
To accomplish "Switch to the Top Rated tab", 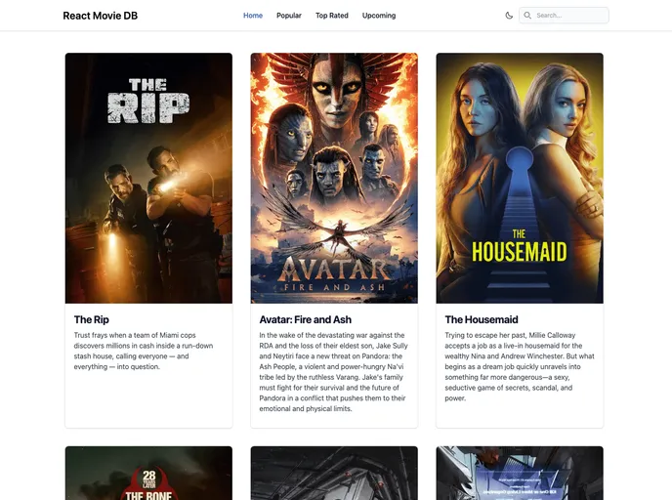I will tap(332, 16).
